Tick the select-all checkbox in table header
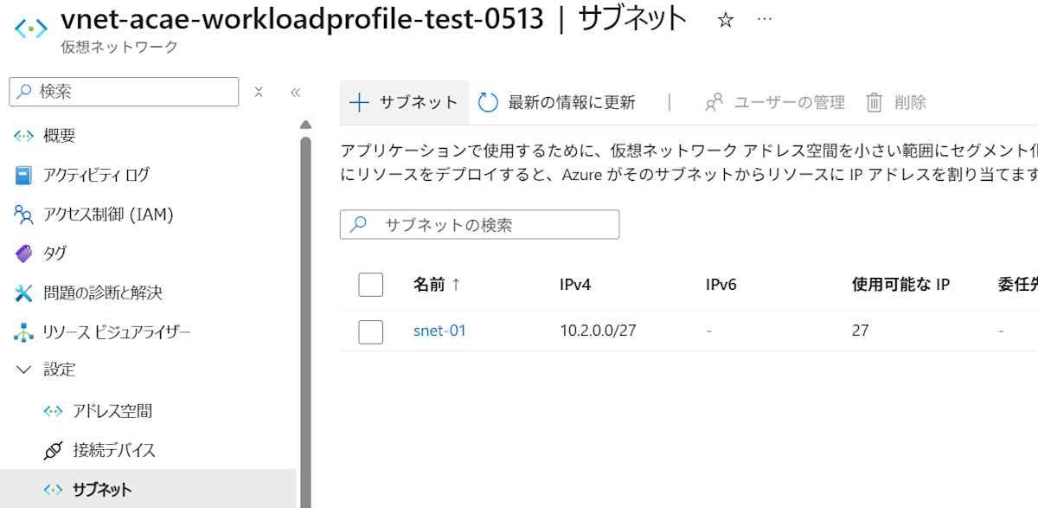 pyautogui.click(x=370, y=284)
